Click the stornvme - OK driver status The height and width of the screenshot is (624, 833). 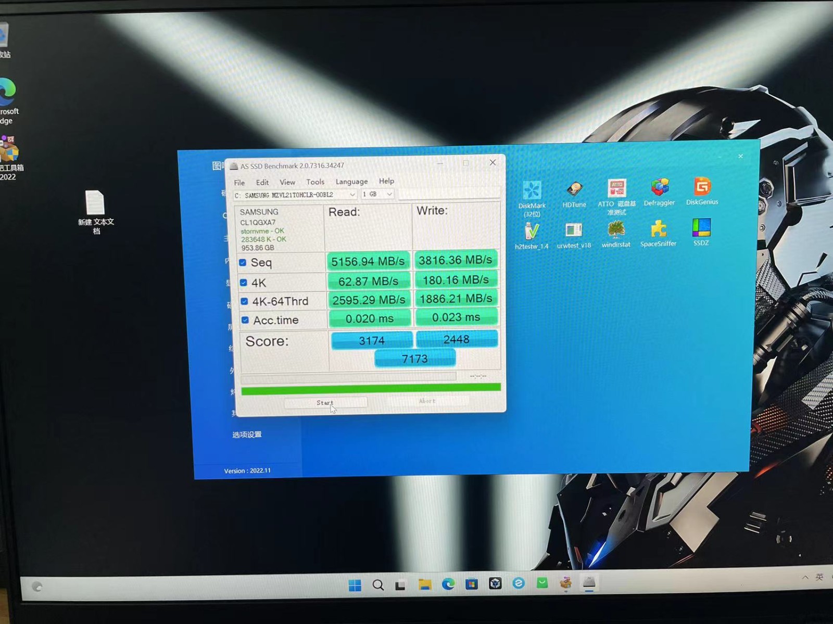(x=262, y=231)
